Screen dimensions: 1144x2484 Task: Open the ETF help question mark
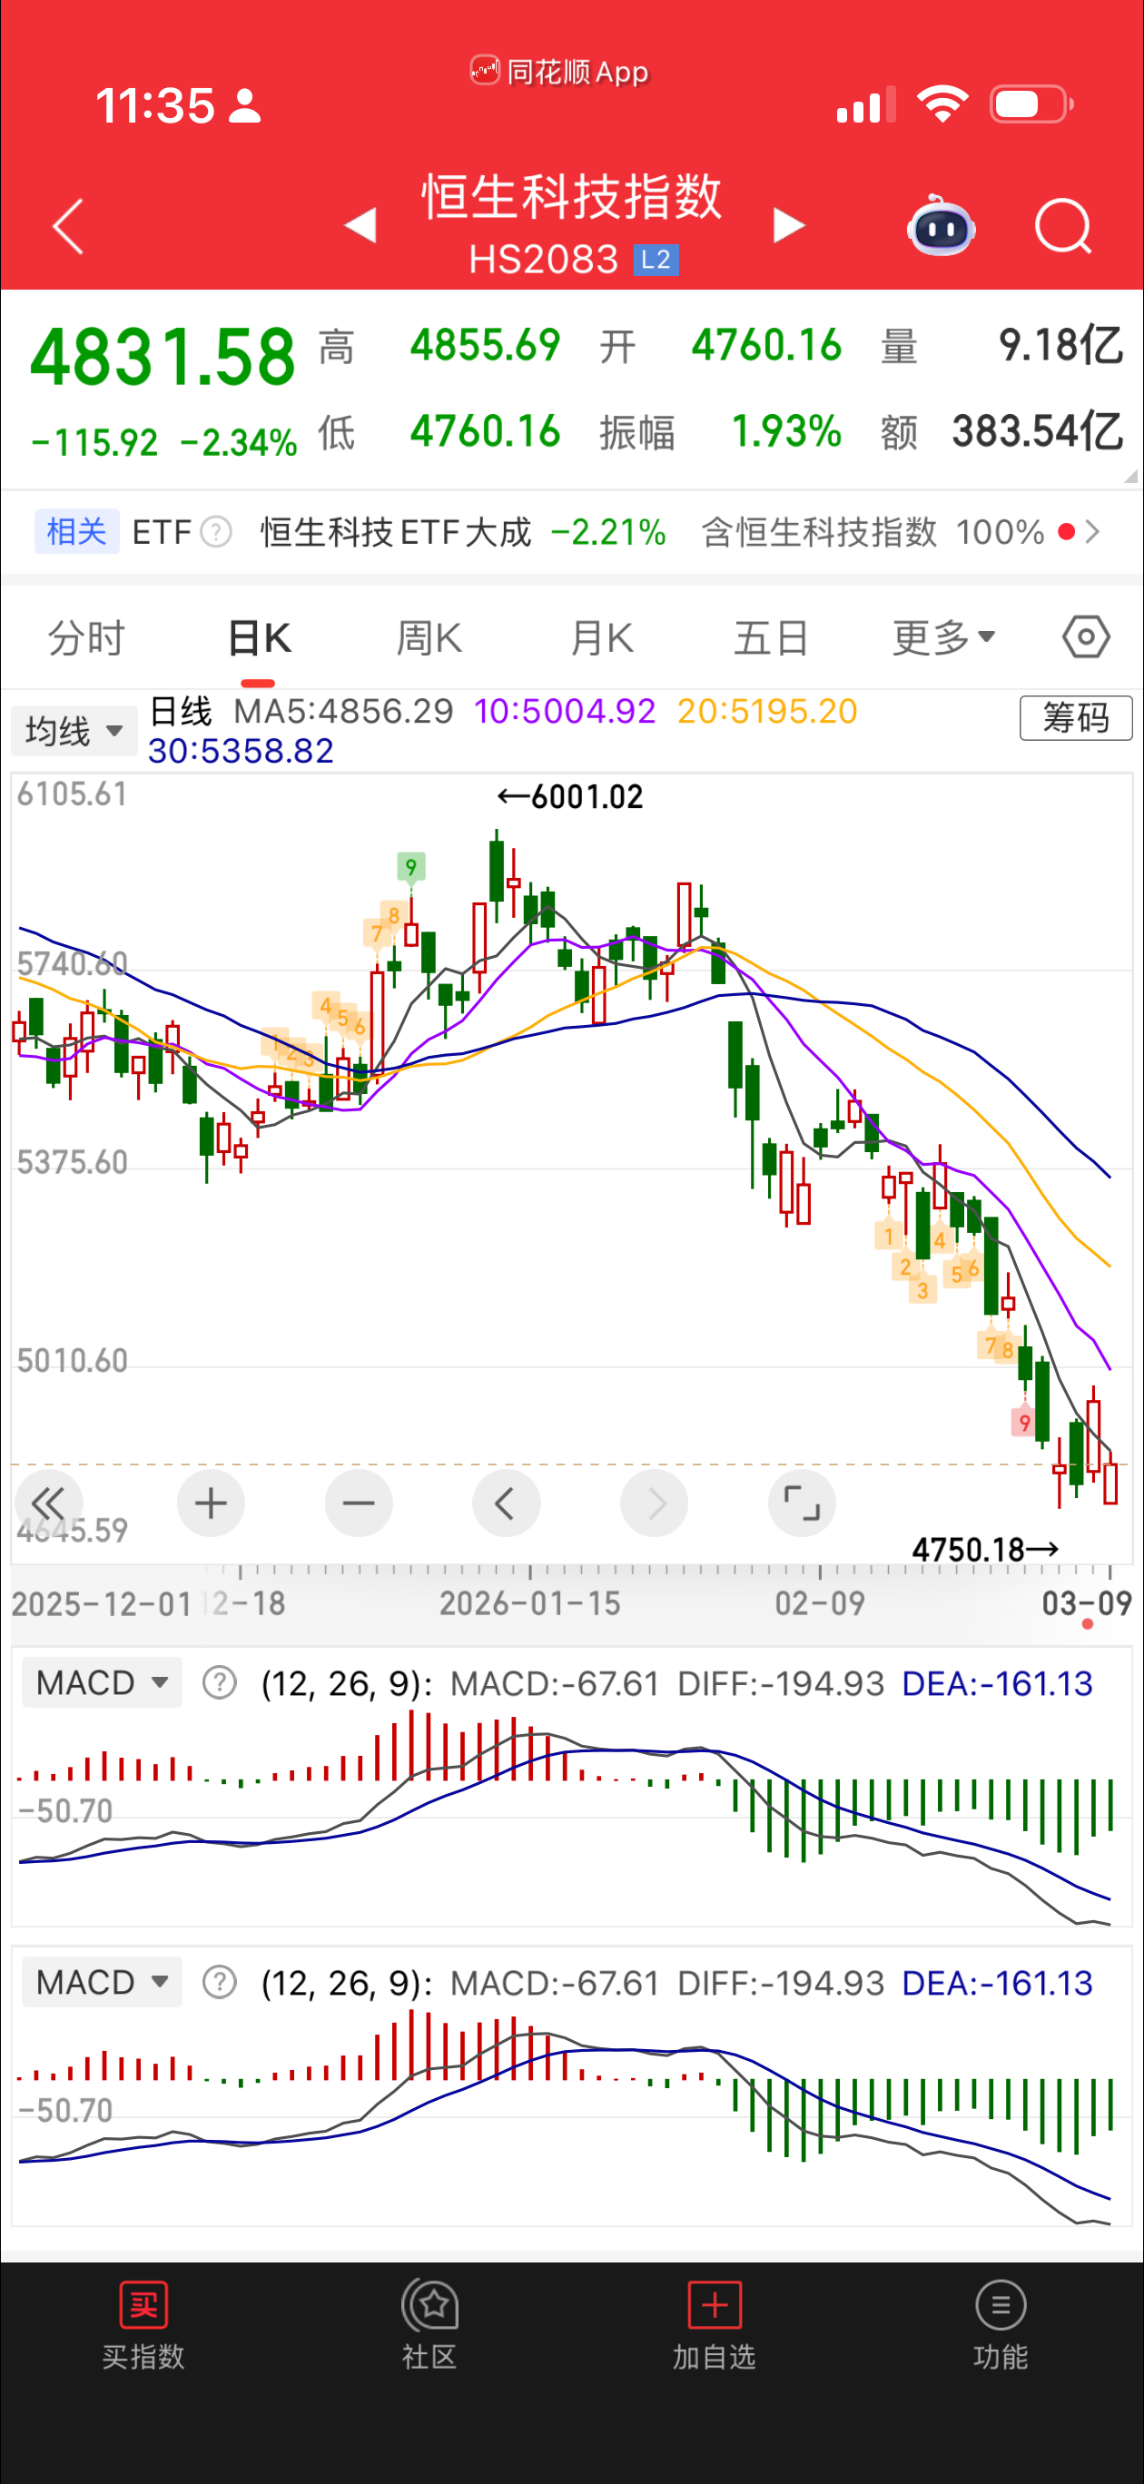click(216, 531)
